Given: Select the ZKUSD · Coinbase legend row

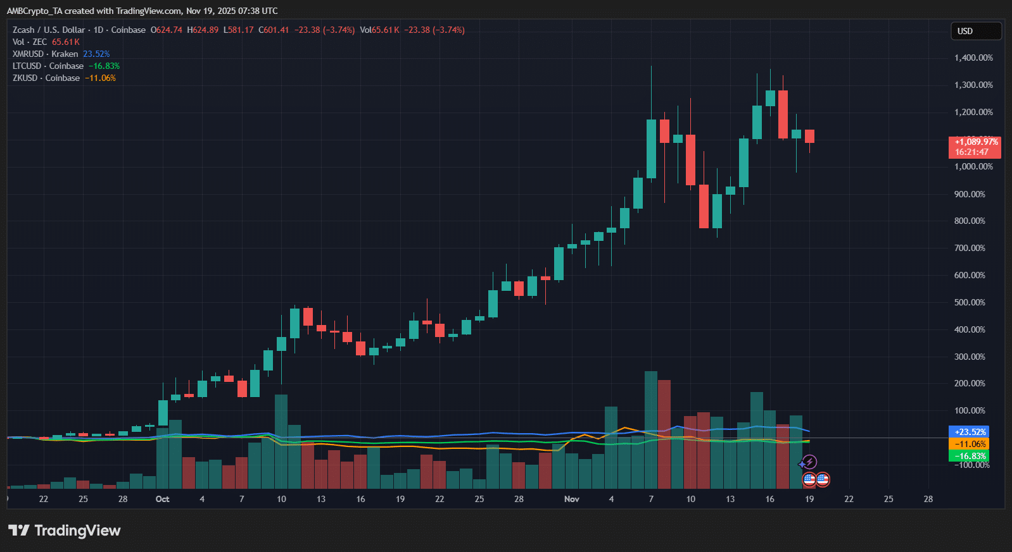Looking at the screenshot, I should click(64, 78).
